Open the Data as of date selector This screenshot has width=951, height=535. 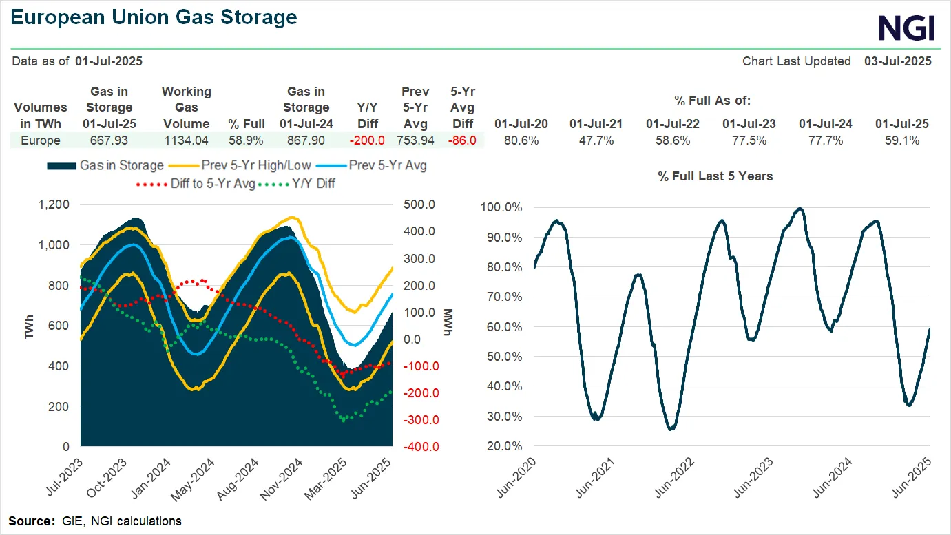point(109,61)
